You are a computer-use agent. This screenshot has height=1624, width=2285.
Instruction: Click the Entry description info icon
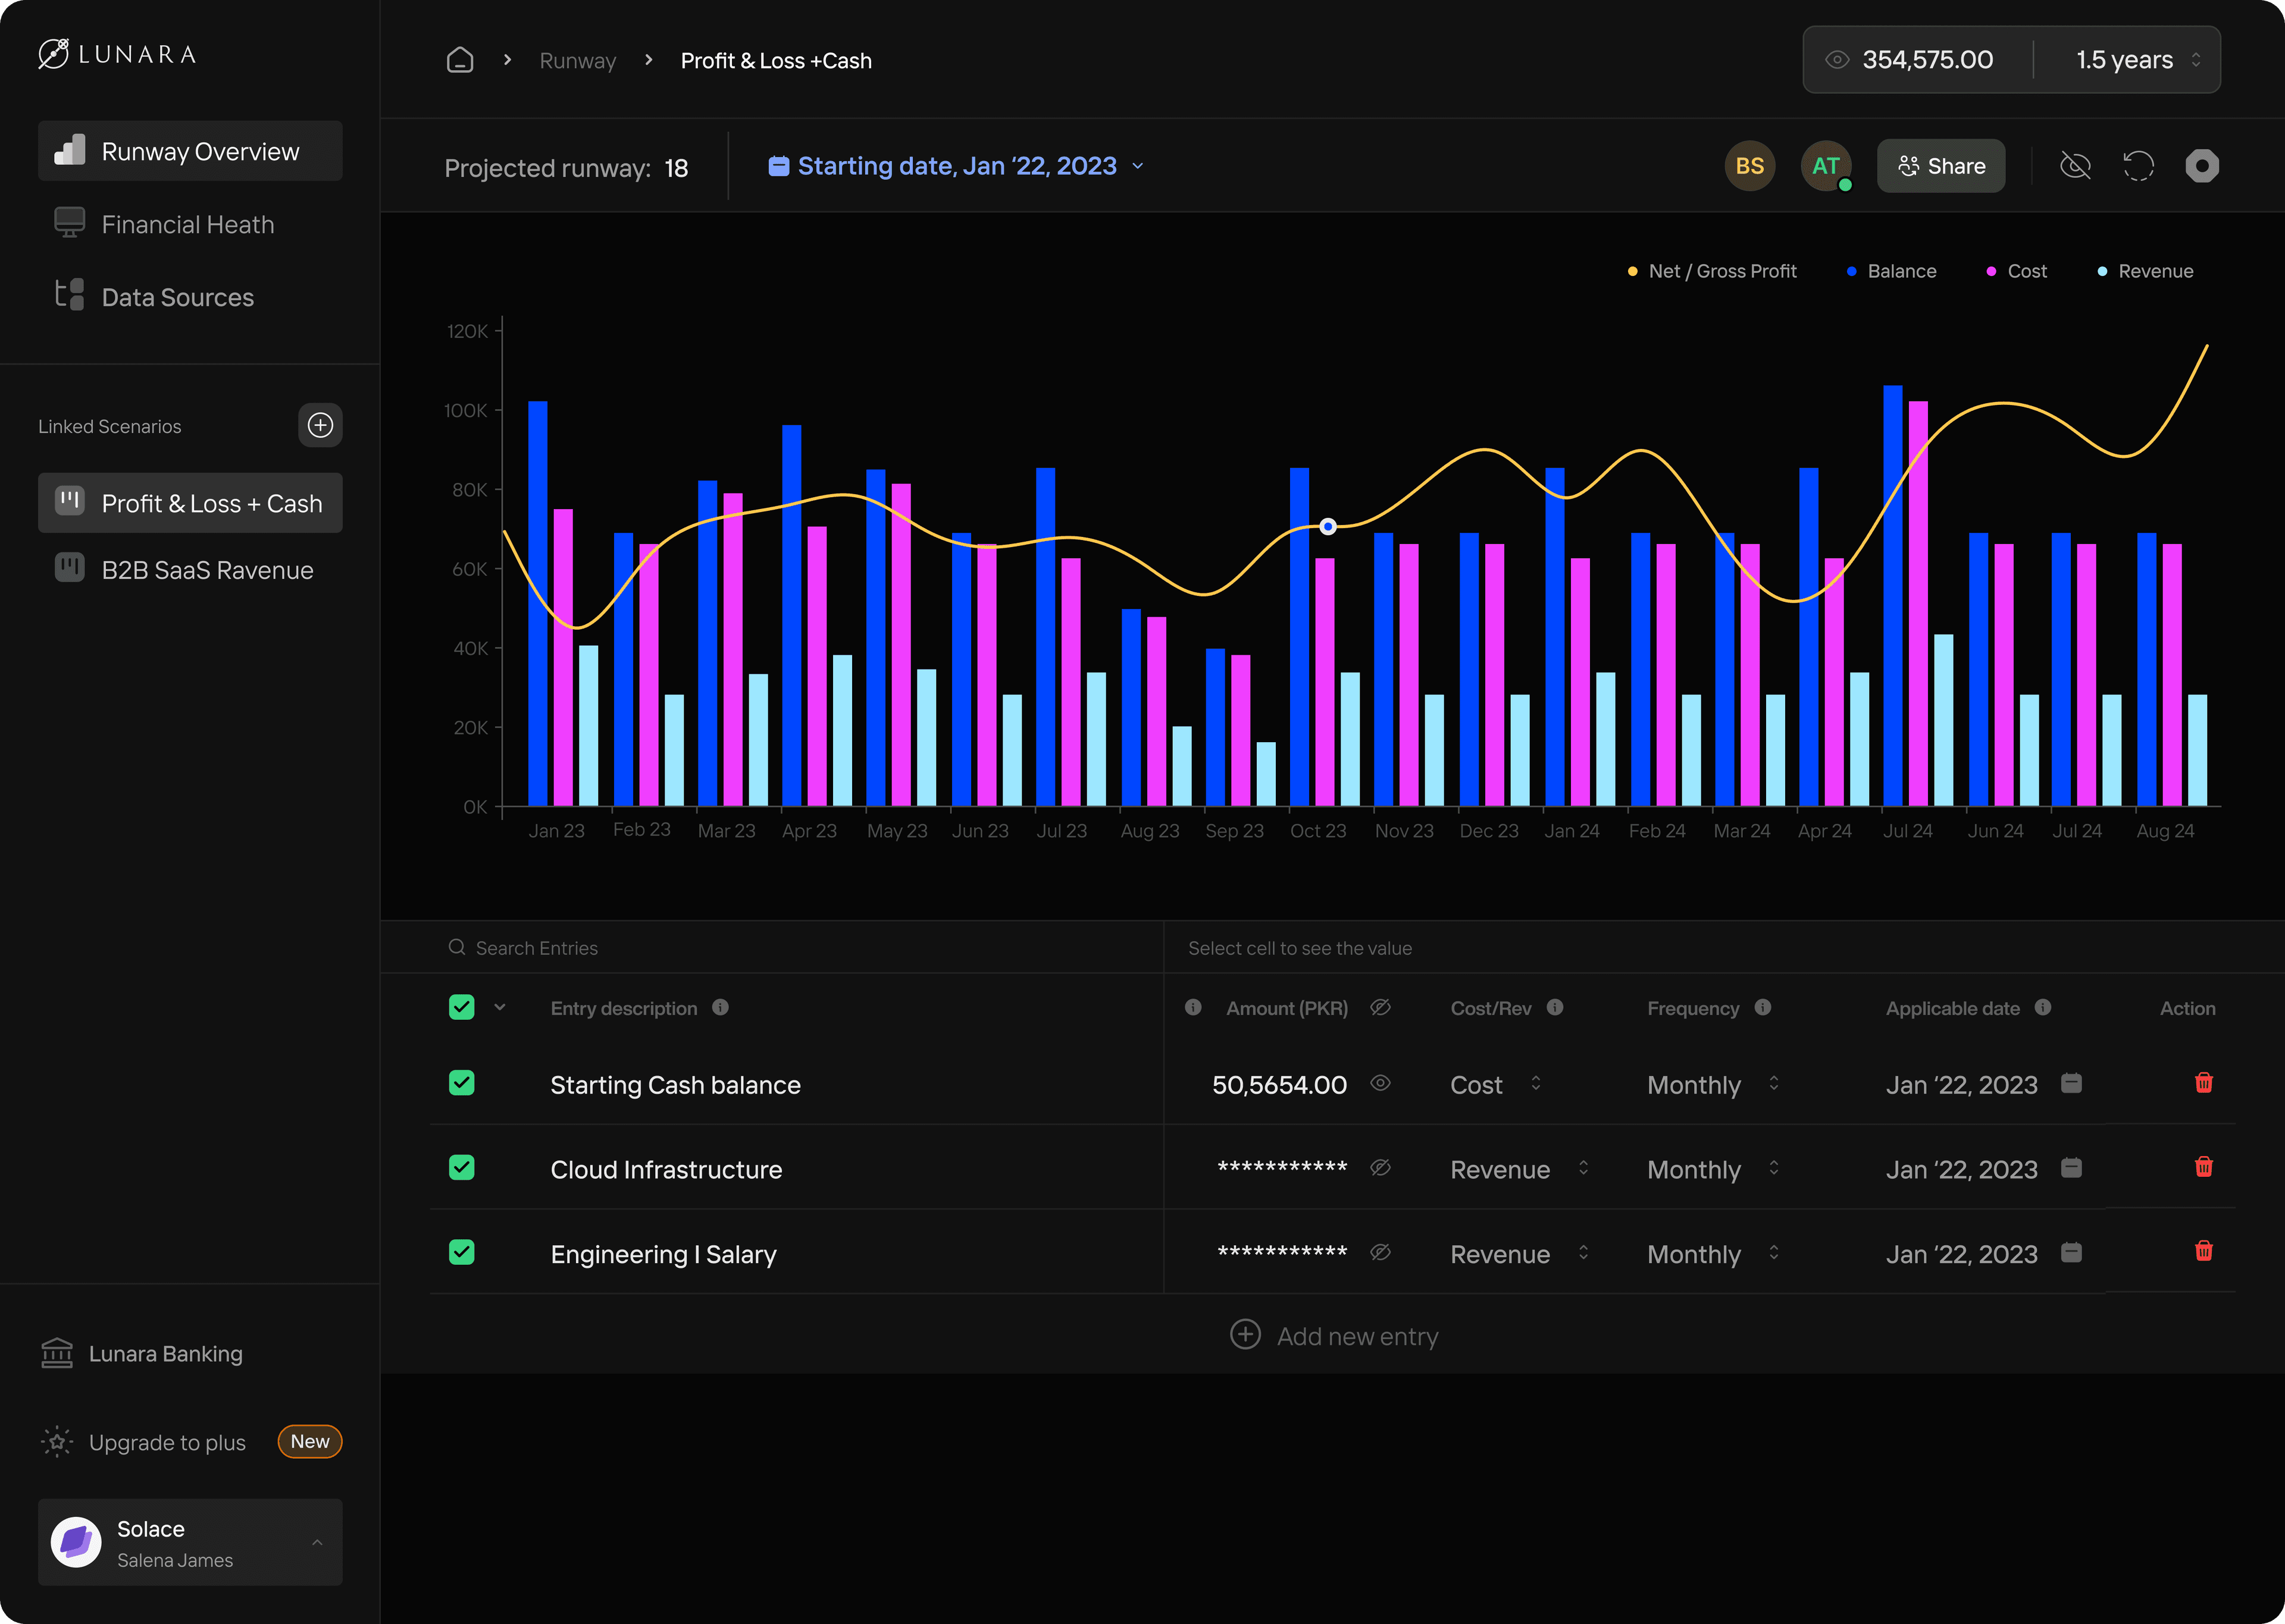[721, 1008]
